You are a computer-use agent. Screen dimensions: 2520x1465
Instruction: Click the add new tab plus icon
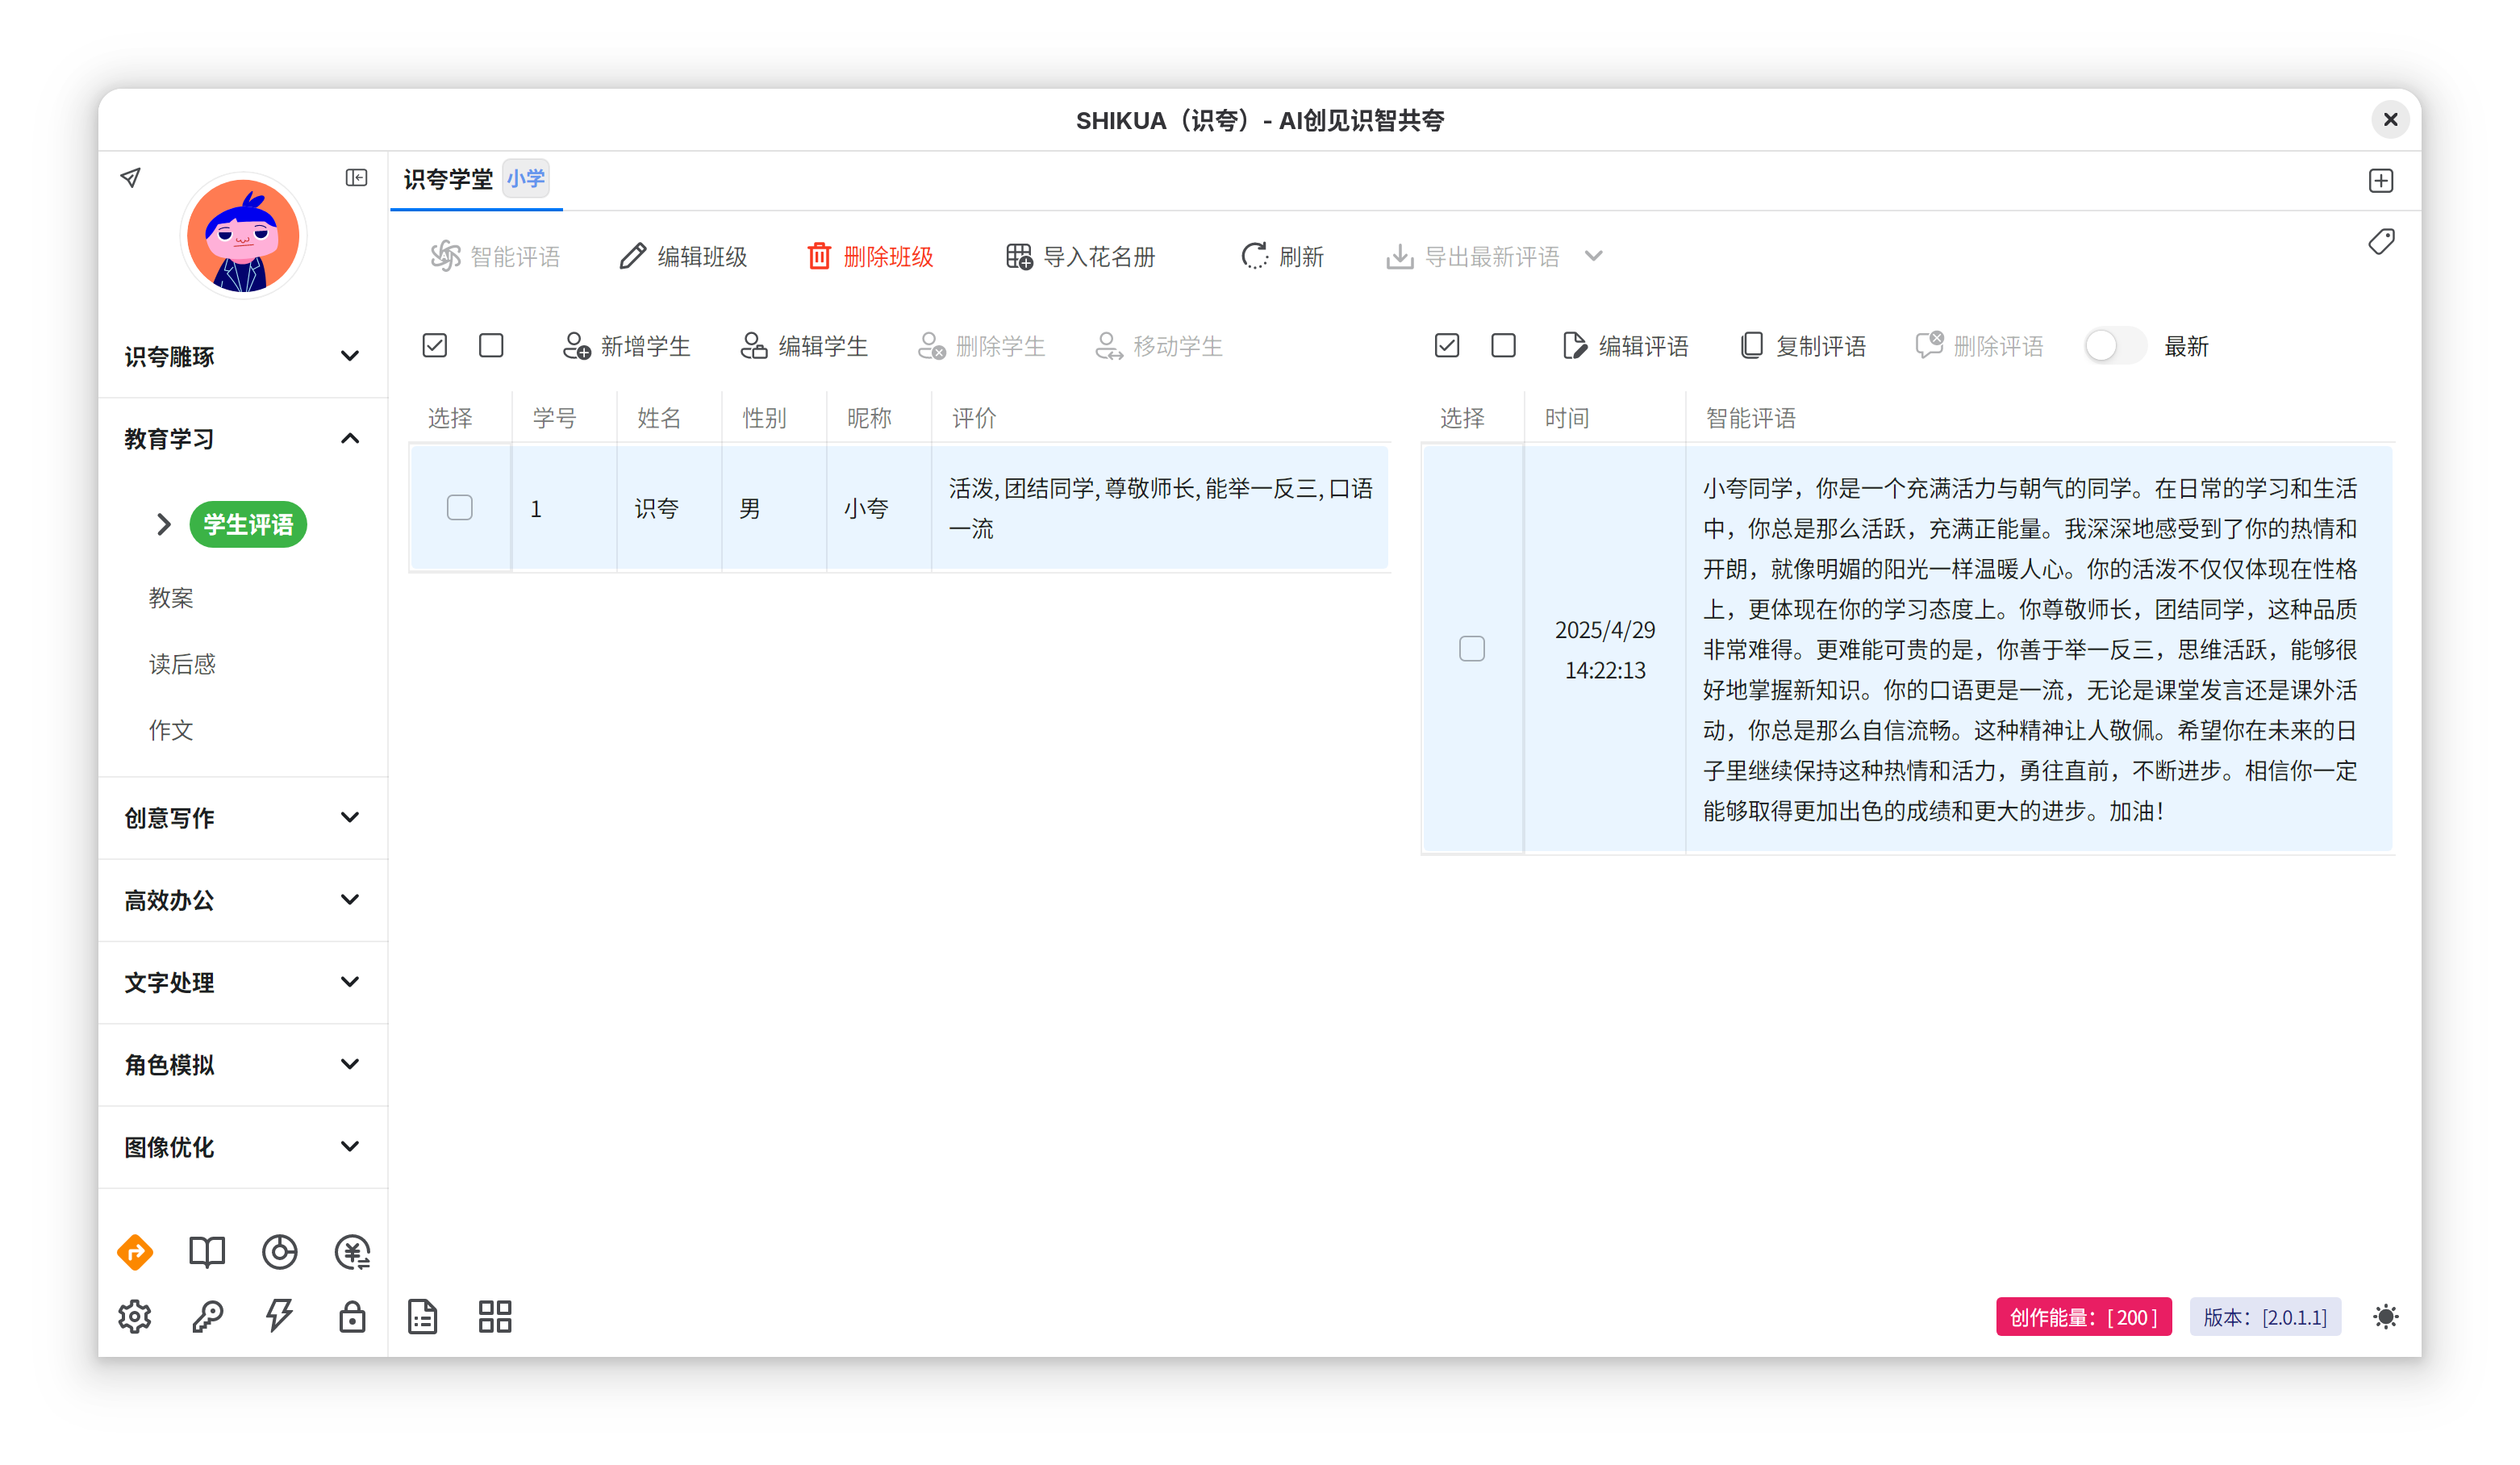click(x=2381, y=181)
